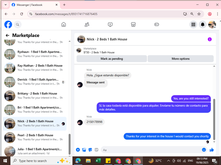This screenshot has width=221, height=165.
Task: Open a new browser tab with plus
Action: pos(64,5)
